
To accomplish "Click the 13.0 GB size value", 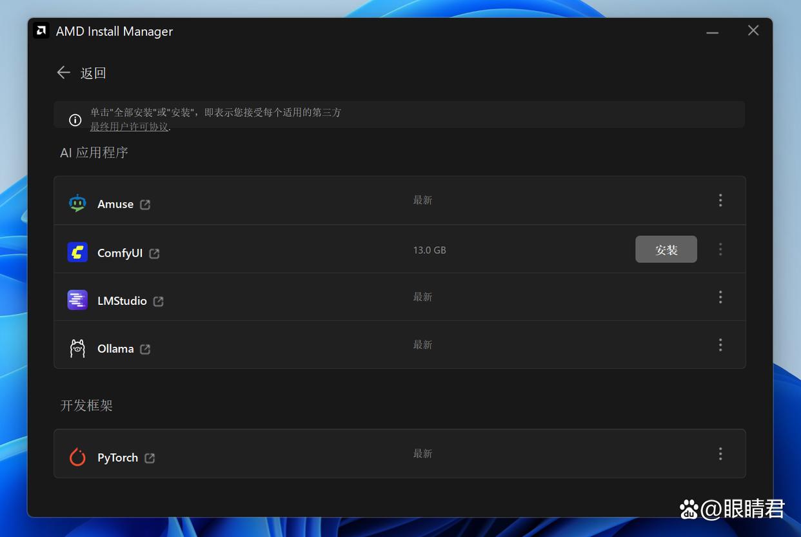I will click(x=430, y=249).
